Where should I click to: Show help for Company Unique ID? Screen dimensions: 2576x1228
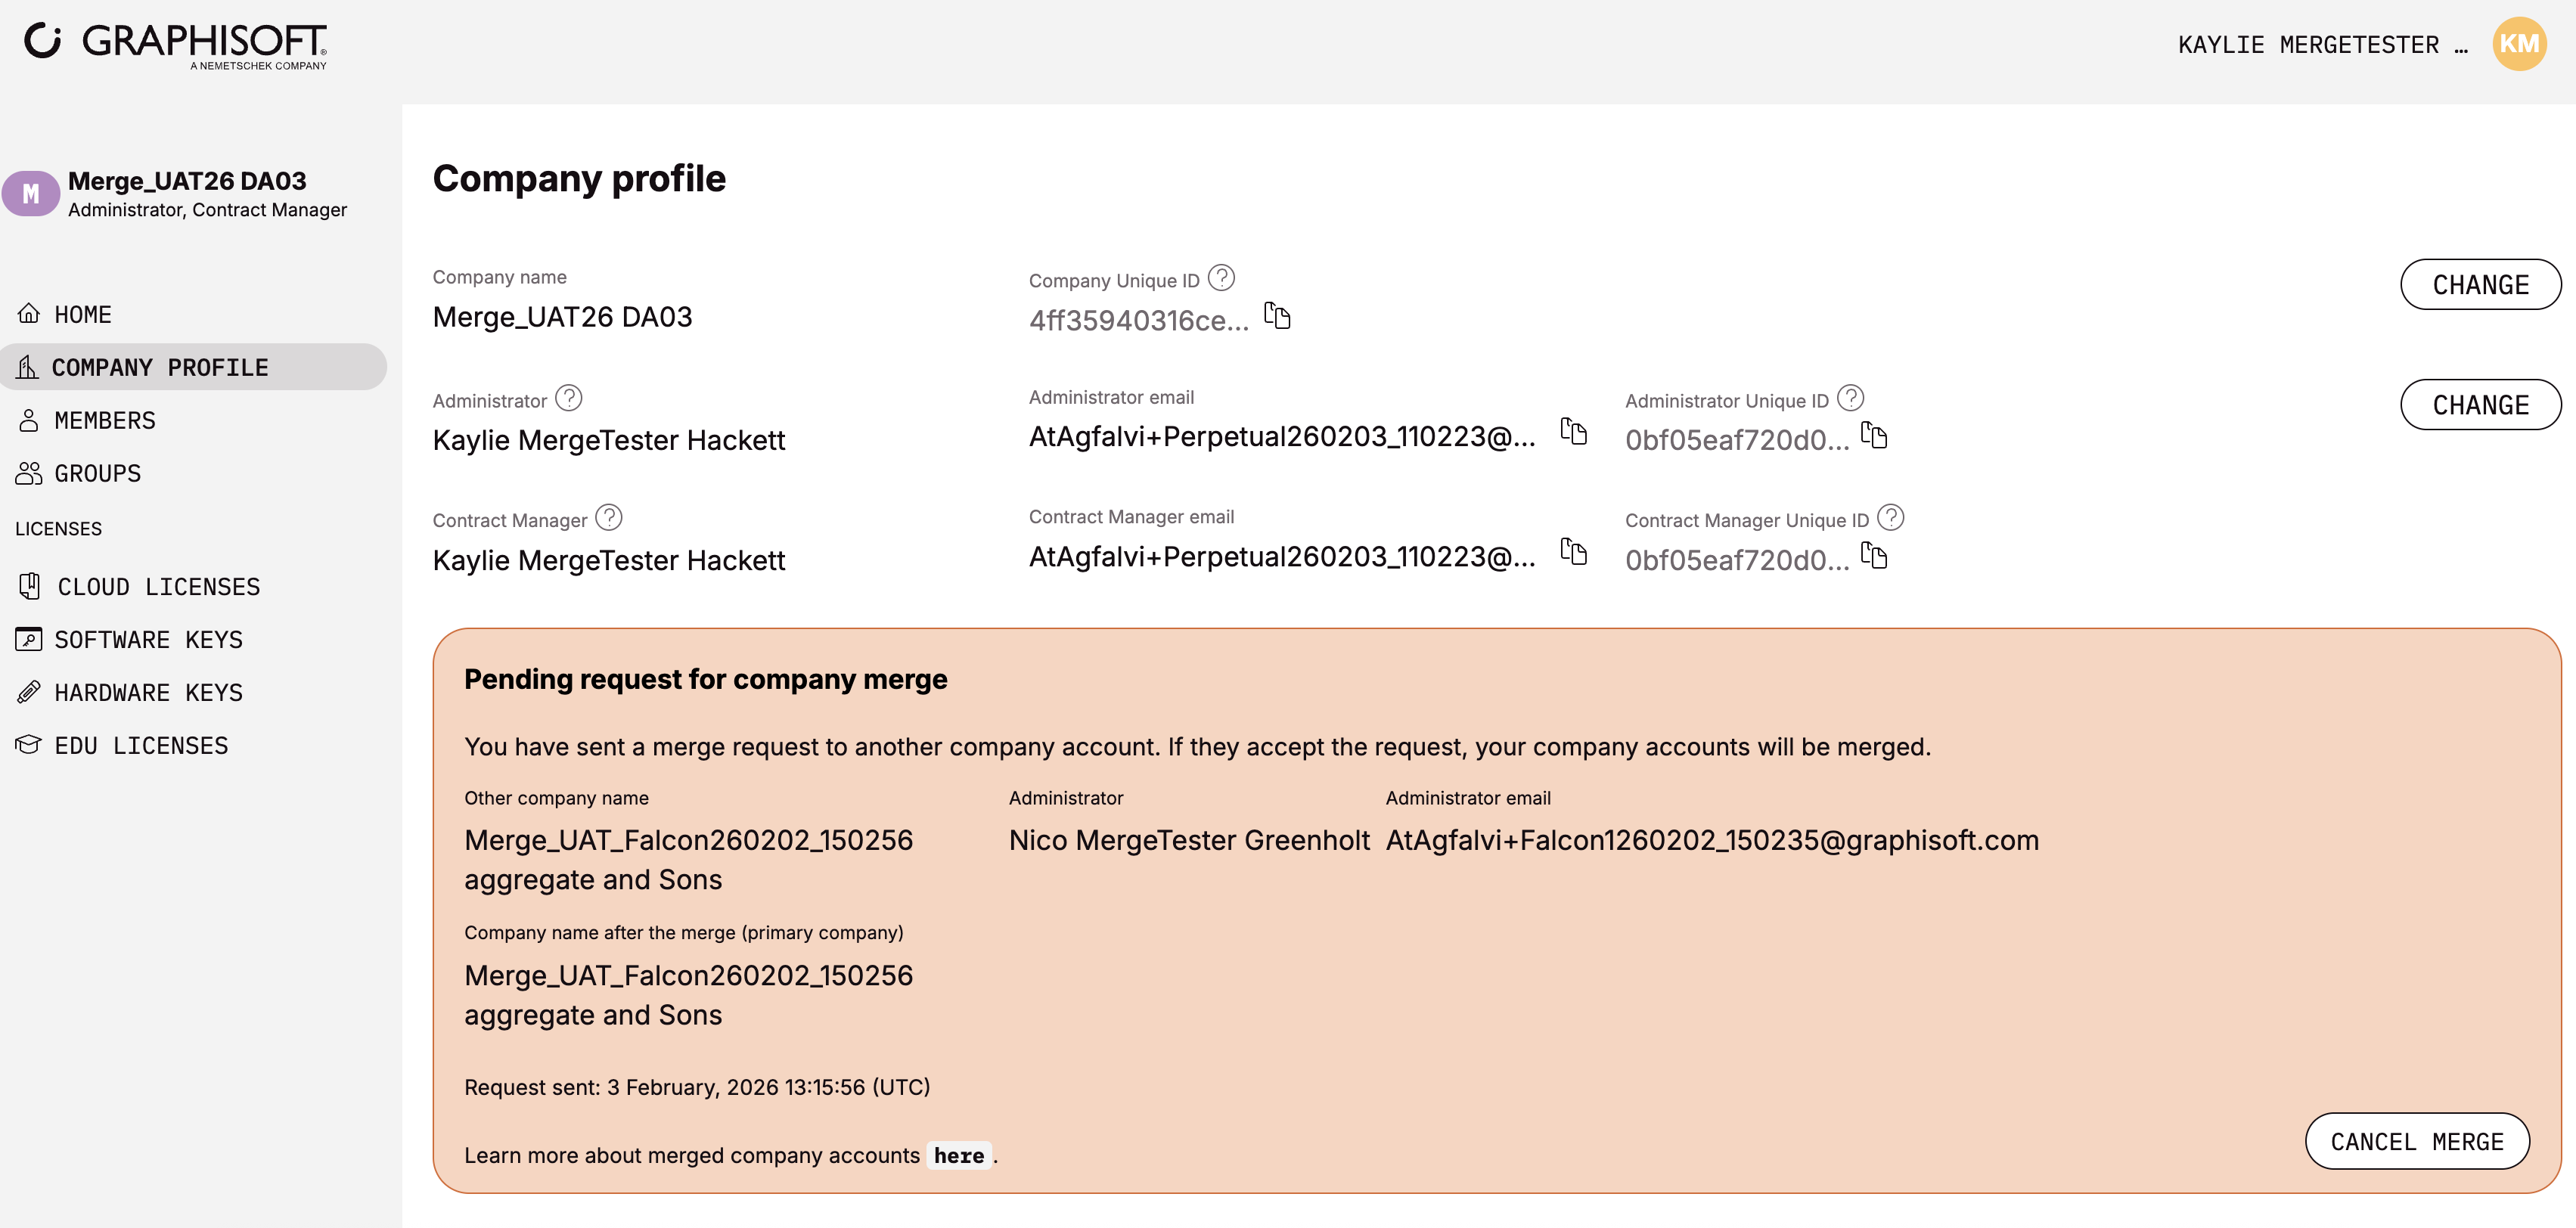[1221, 278]
